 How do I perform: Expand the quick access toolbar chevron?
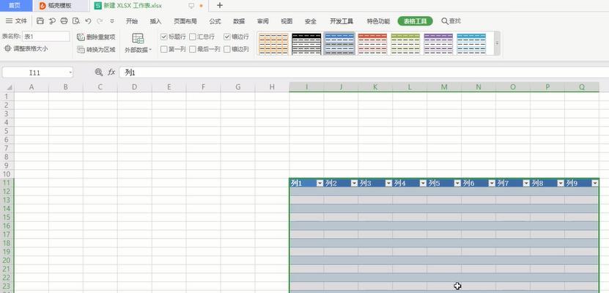tap(112, 21)
